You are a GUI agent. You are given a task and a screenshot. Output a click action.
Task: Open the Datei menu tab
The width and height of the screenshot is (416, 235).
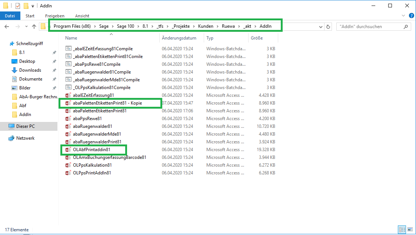coord(10,16)
